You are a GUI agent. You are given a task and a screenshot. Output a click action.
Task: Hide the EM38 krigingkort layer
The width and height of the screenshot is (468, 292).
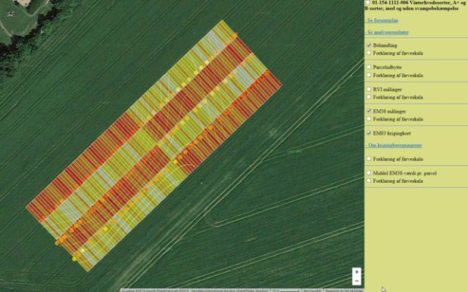tap(369, 133)
